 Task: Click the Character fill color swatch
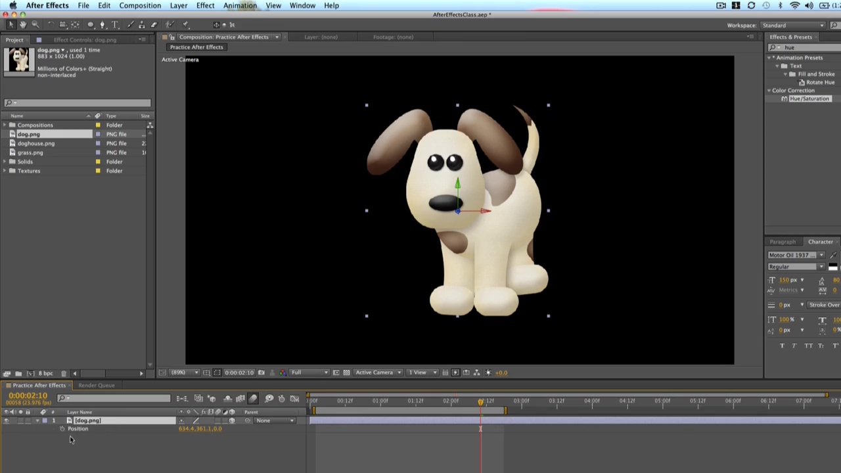pos(832,265)
